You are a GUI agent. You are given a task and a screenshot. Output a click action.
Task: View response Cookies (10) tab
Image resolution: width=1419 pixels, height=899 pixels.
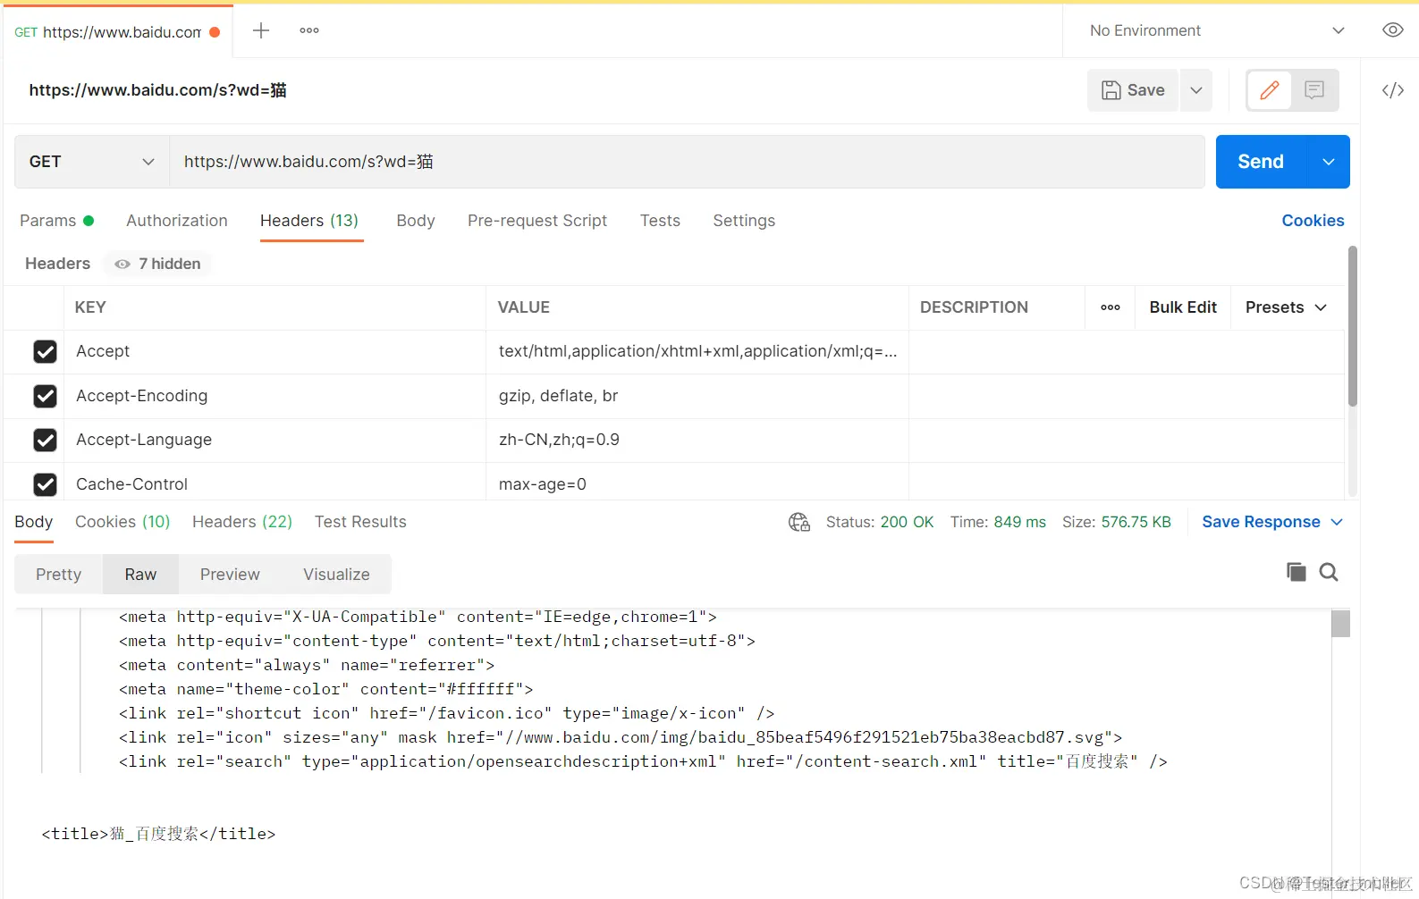122,522
